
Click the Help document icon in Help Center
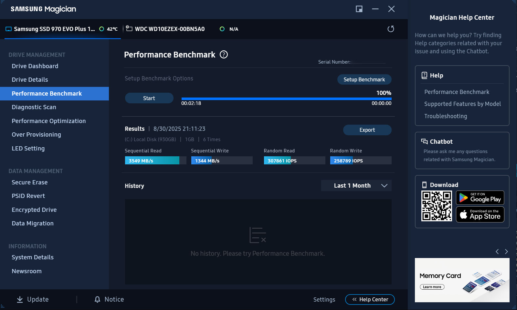point(424,75)
